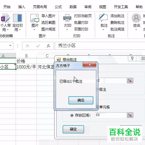145x145 pixels.
Task: Open the 开始 ribbon tab
Action: (x=7, y=7)
